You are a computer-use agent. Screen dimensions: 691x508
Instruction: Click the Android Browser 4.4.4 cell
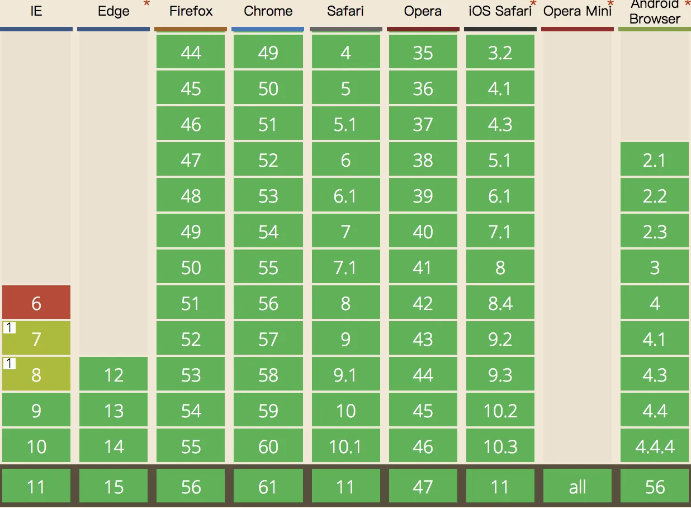tap(655, 446)
